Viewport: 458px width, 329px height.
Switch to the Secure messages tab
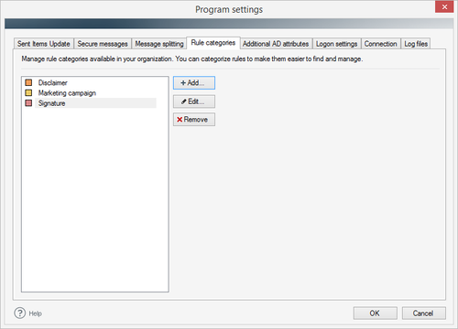tap(103, 44)
